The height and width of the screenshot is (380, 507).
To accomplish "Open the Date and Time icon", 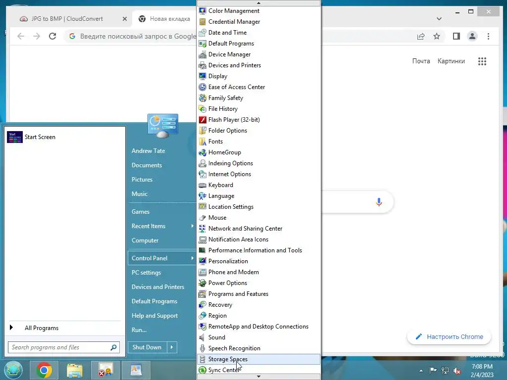I will coord(203,33).
